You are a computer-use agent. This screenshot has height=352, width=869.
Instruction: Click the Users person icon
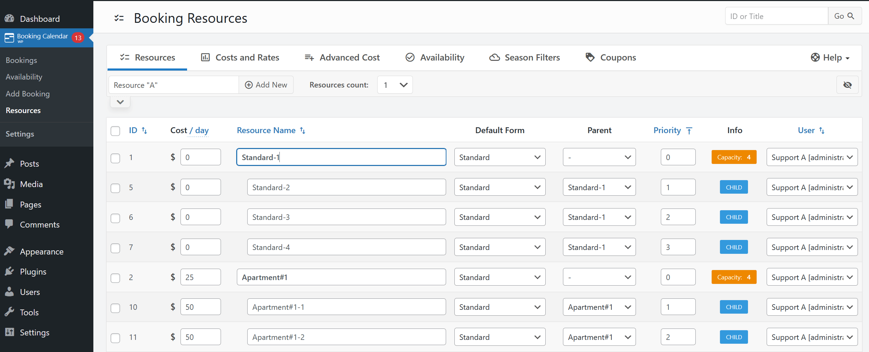click(x=9, y=291)
